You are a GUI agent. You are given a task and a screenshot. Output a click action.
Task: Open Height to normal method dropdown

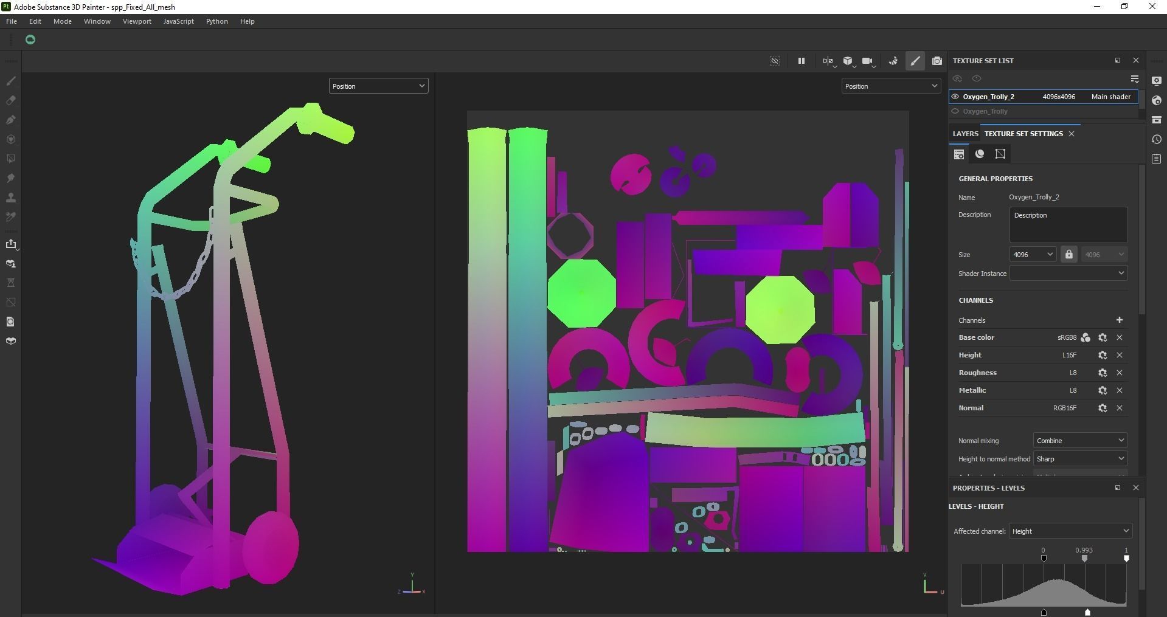point(1080,459)
